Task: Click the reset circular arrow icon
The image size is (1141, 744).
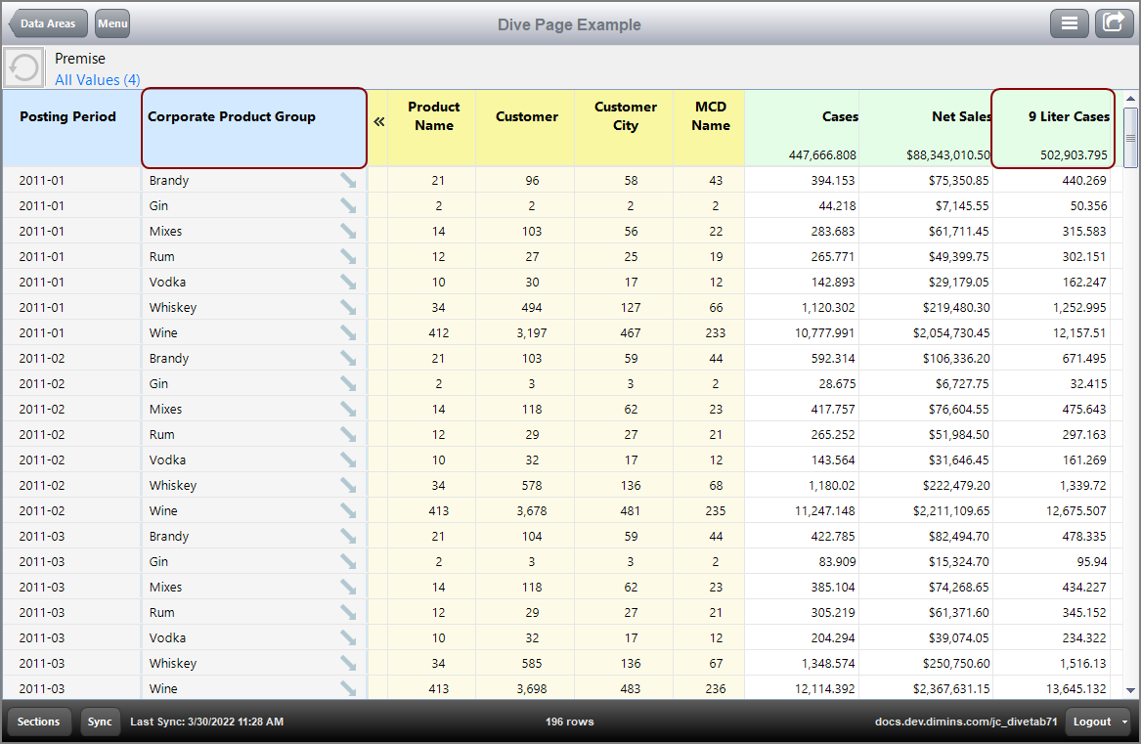Action: tap(23, 68)
